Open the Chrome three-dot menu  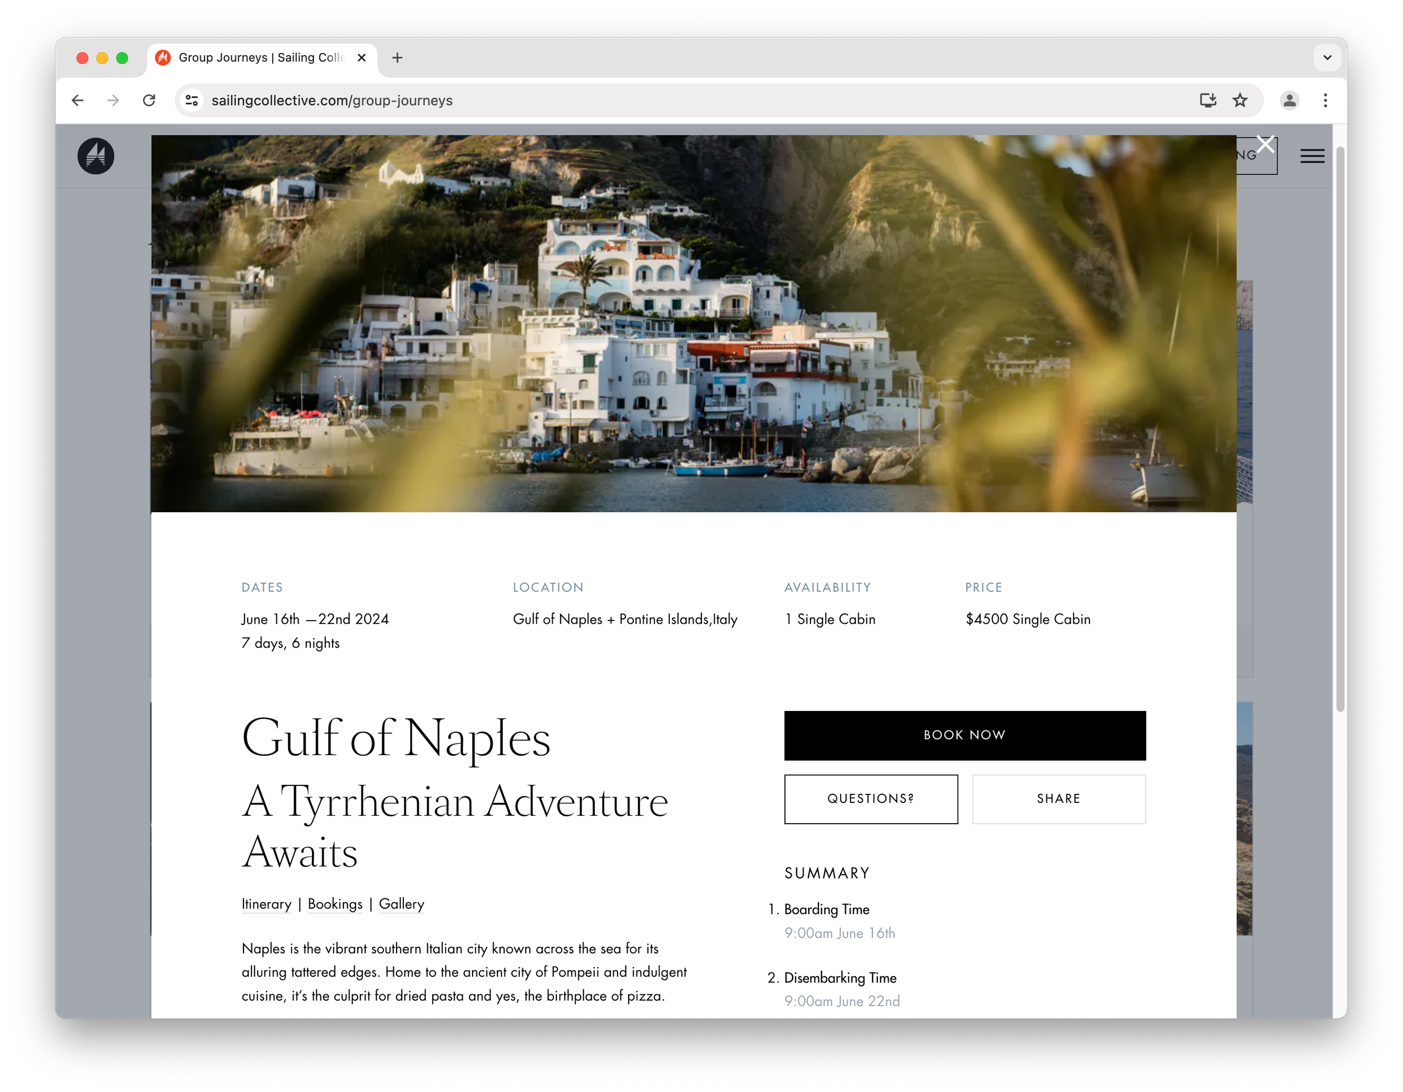coord(1325,100)
